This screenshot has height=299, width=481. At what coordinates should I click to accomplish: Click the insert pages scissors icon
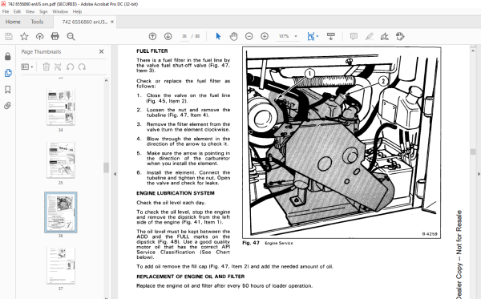click(x=58, y=67)
